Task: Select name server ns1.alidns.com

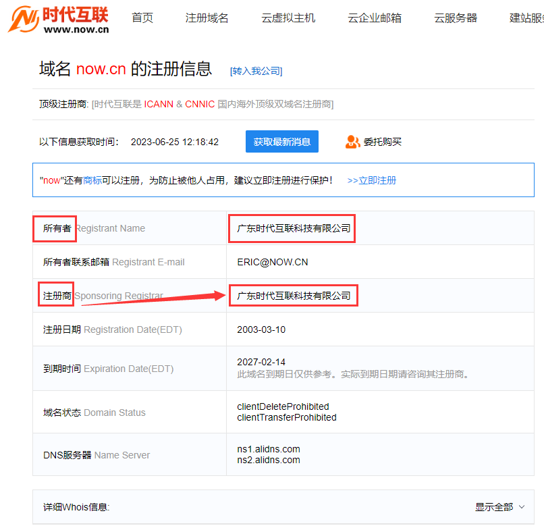Action: point(269,449)
